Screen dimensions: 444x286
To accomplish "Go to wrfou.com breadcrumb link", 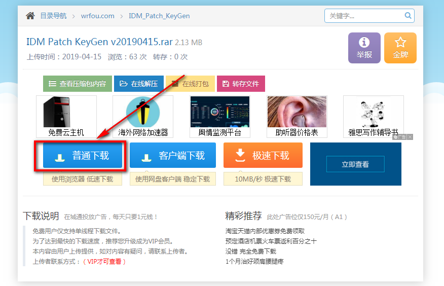I will 98,16.
